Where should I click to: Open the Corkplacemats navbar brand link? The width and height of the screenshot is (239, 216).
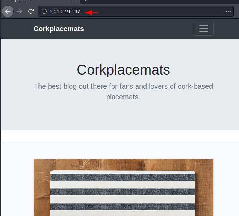(59, 29)
